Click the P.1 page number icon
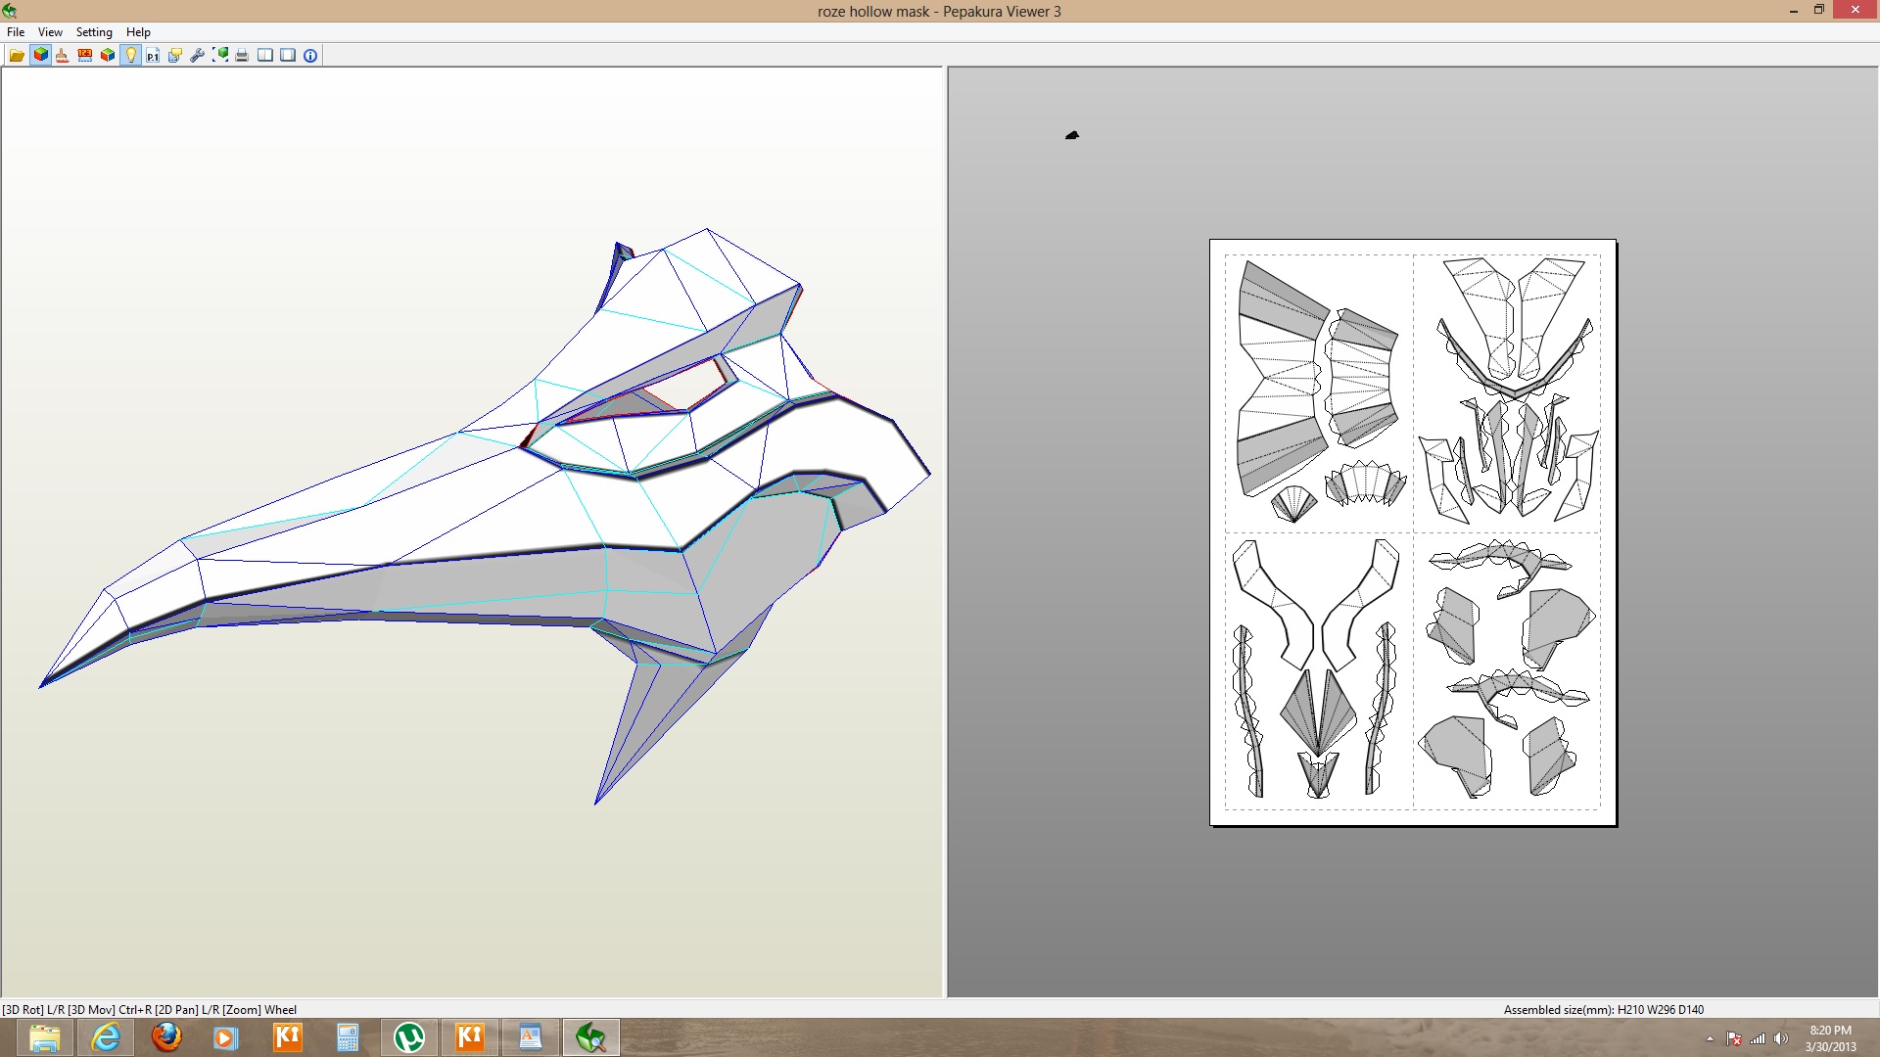The height and width of the screenshot is (1057, 1880). tap(153, 56)
